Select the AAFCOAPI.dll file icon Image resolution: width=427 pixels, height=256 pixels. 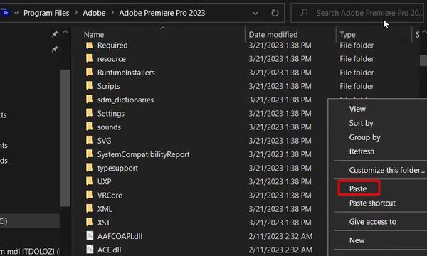(x=90, y=235)
